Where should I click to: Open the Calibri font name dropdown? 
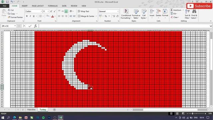[41, 11]
